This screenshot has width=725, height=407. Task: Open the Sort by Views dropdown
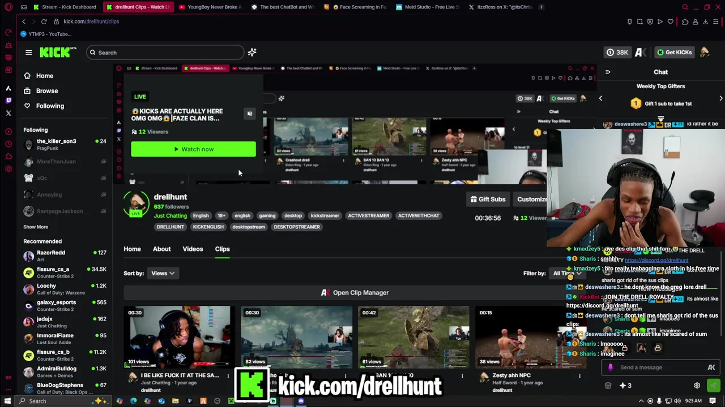pyautogui.click(x=163, y=274)
